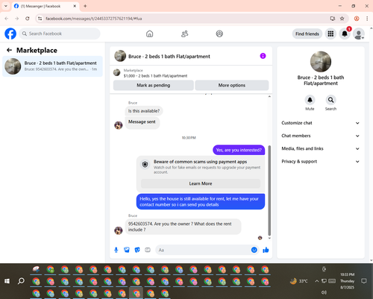Click the chat scroll up arrow
The width and height of the screenshot is (373, 299).
269,96
